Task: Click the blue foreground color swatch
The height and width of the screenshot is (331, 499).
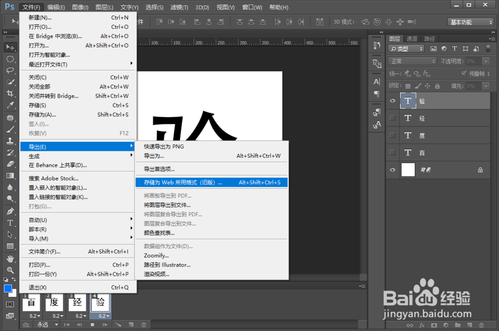Action: [x=7, y=289]
